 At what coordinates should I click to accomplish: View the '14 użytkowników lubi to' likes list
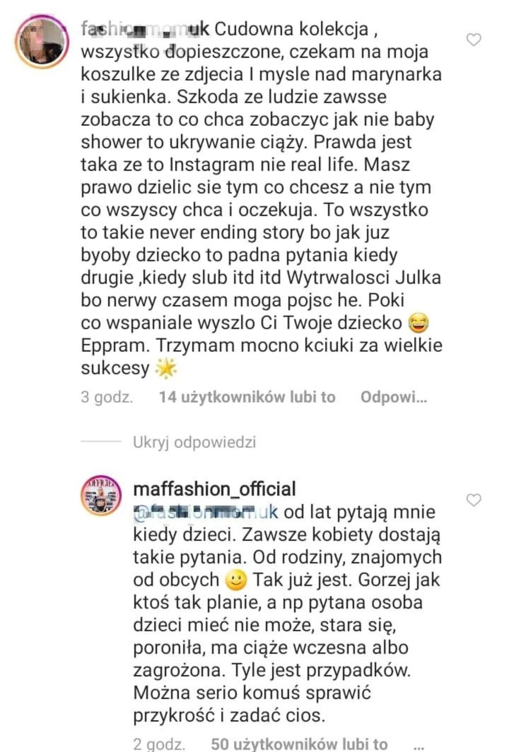[x=247, y=397]
